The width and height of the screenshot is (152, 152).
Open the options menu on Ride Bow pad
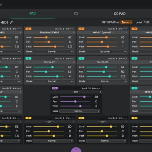pyautogui.click(x=74, y=33)
